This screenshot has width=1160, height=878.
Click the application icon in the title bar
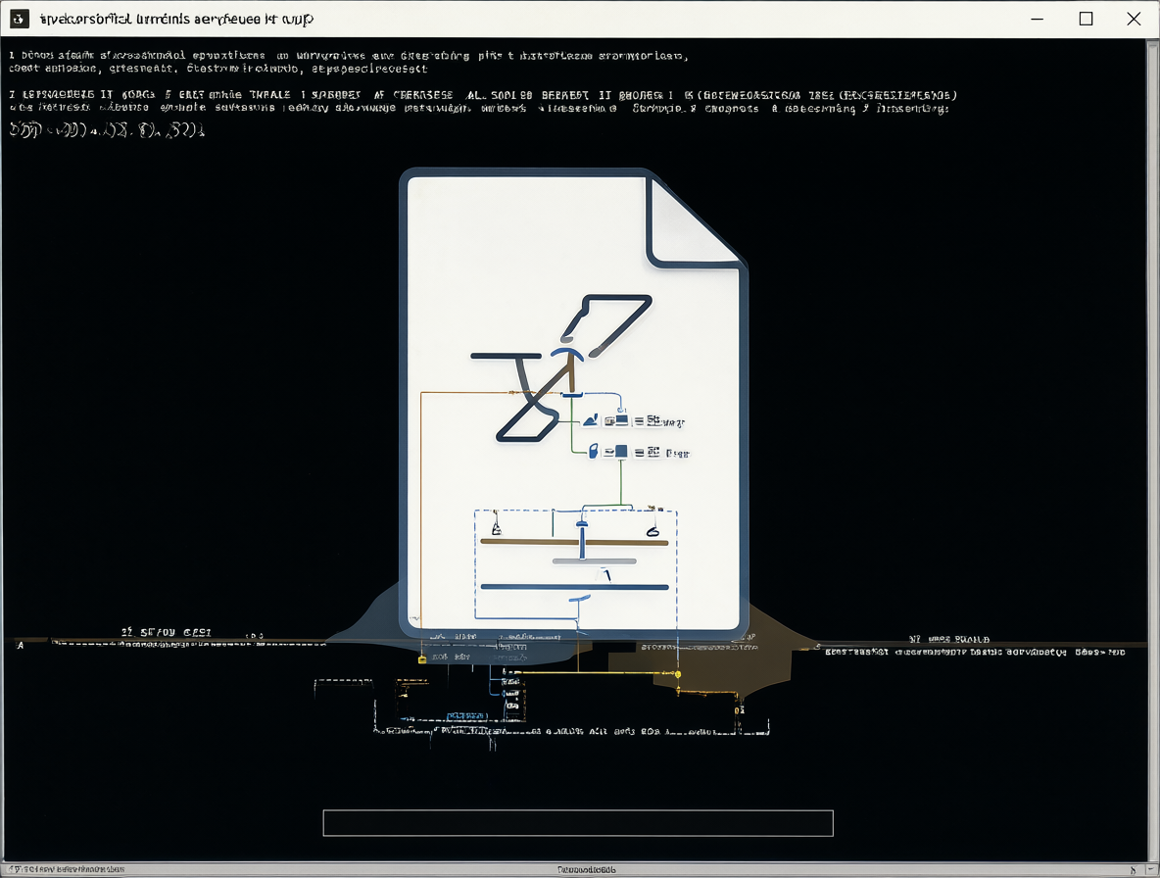tap(20, 19)
